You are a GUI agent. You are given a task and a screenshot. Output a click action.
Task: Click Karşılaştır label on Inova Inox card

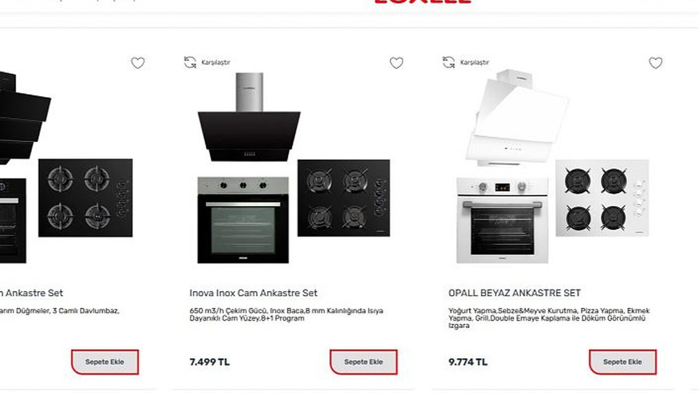tap(216, 63)
